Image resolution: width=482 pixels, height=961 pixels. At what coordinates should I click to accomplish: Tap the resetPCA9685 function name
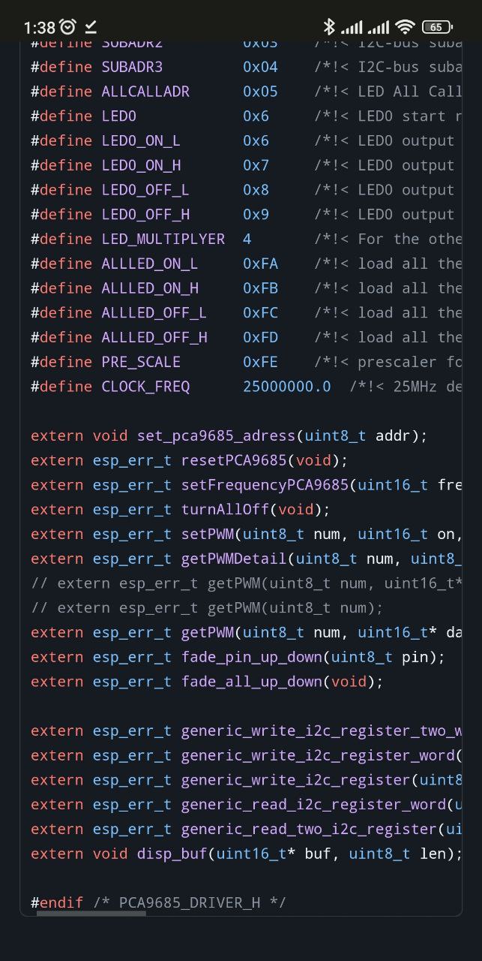coord(234,460)
